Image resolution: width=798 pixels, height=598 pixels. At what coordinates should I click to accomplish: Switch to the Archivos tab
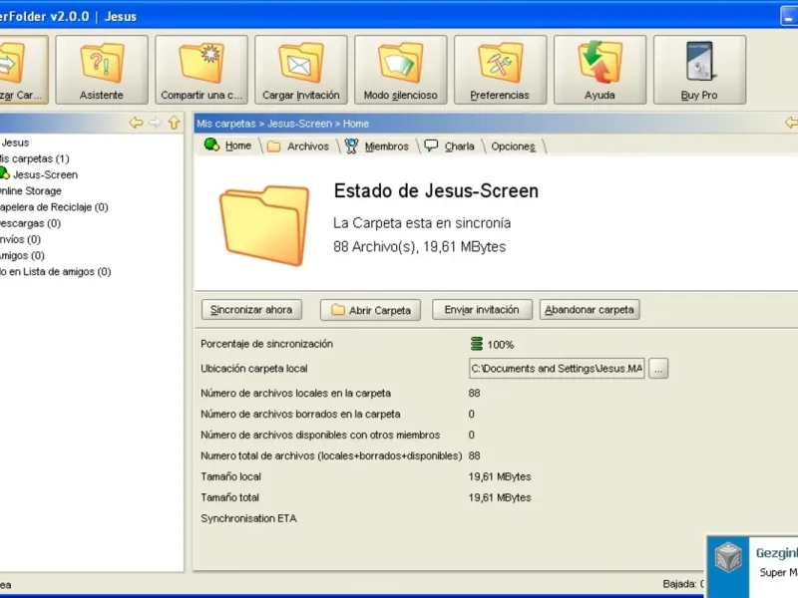[298, 147]
